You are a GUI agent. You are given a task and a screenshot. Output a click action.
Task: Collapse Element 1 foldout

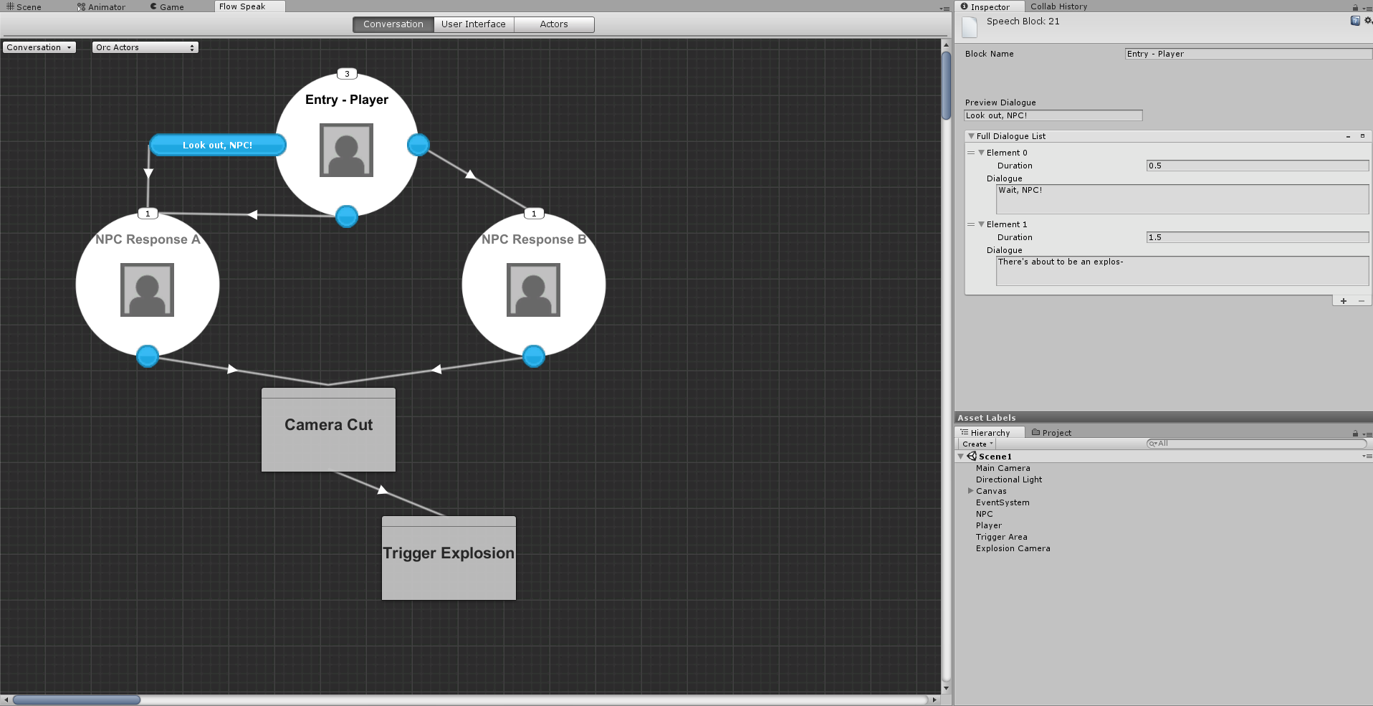tap(981, 224)
